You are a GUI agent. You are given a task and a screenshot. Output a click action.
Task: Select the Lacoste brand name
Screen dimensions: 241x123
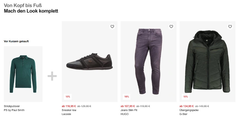click(x=66, y=114)
